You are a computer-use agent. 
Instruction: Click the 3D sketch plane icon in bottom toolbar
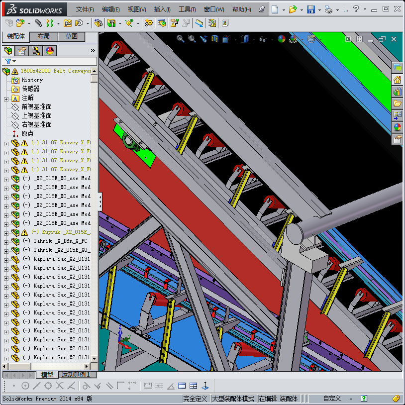pyautogui.click(x=205, y=386)
